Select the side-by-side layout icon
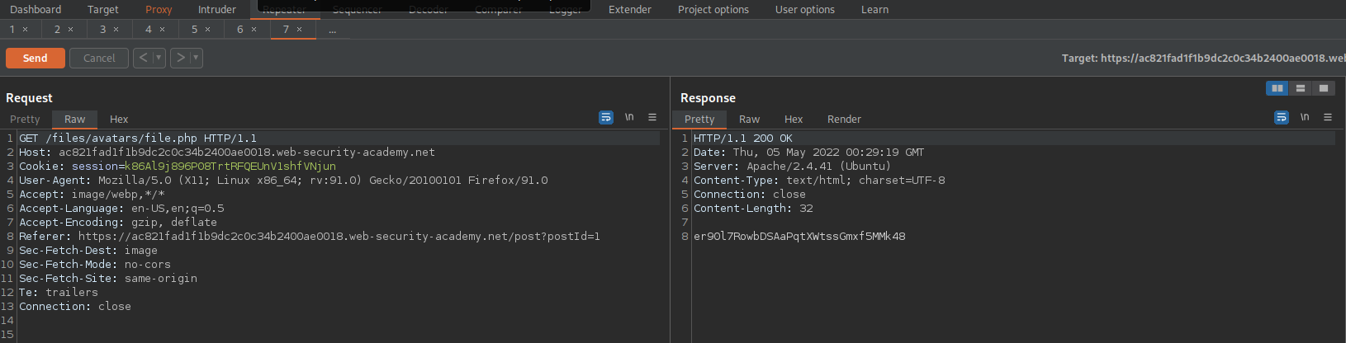This screenshot has width=1346, height=343. click(x=1277, y=88)
